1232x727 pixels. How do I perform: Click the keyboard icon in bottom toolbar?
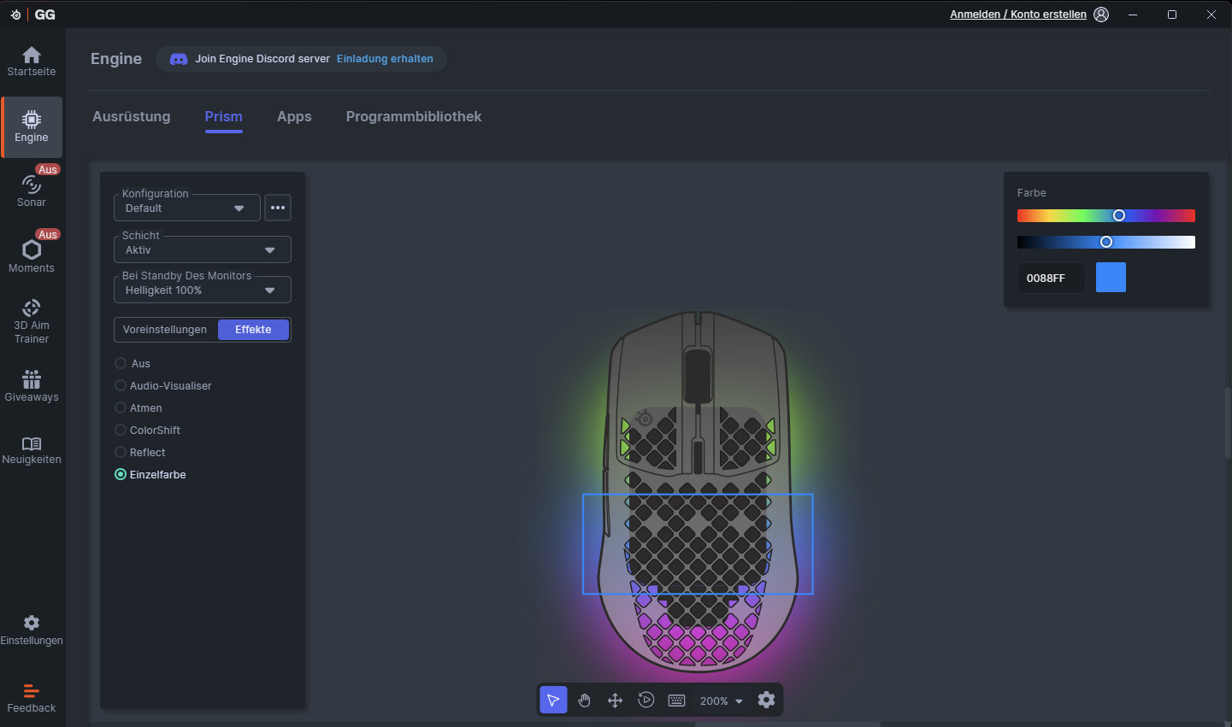click(x=676, y=701)
